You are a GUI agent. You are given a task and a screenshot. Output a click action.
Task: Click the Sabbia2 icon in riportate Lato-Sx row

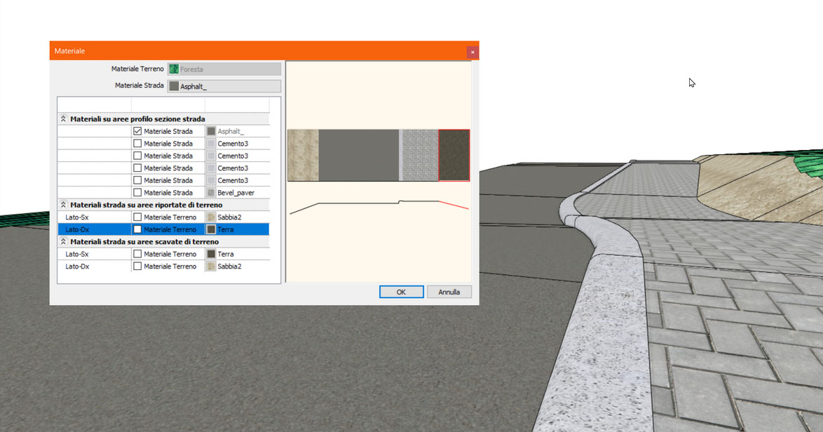(x=211, y=217)
